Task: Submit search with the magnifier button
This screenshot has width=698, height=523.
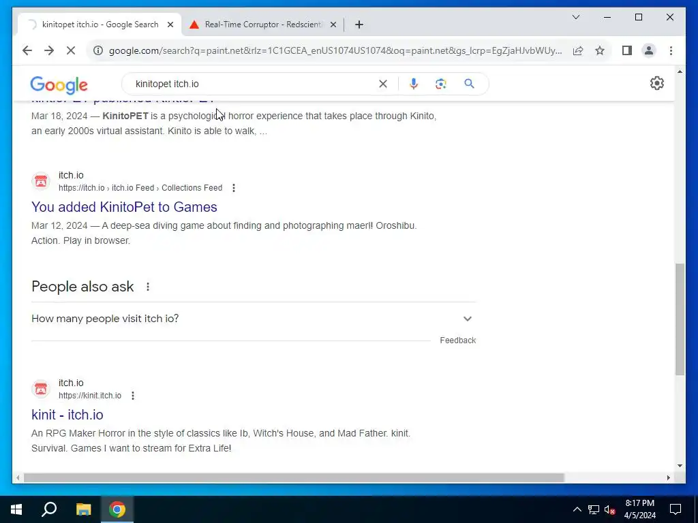Action: [x=469, y=84]
